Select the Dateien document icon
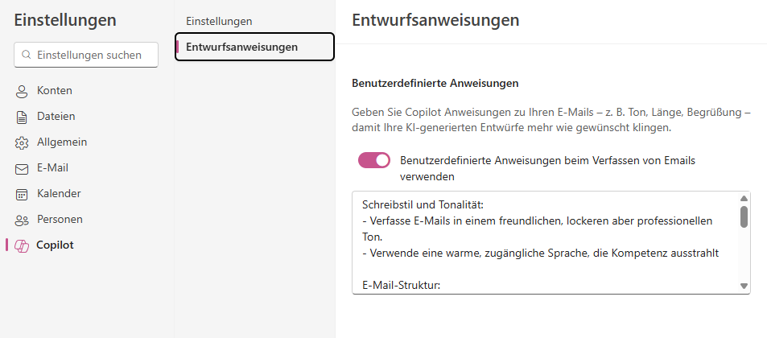This screenshot has height=338, width=767. pos(22,117)
